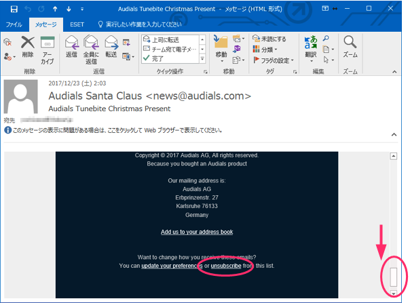Click the ズーム magnifier button
Screen dimensions: 410x303
[x=350, y=47]
